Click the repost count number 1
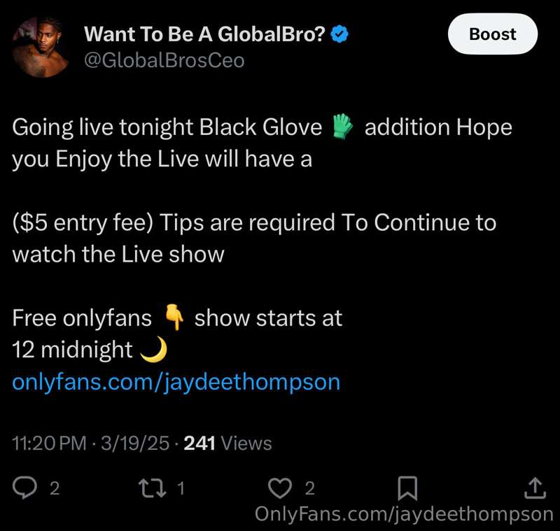The height and width of the screenshot is (531, 560). point(181,488)
